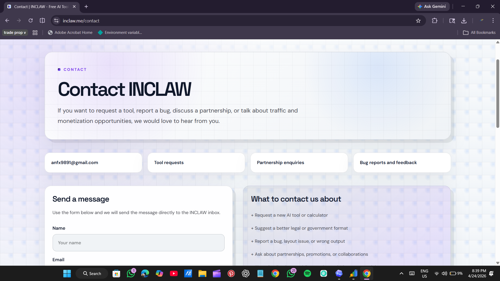The image size is (500, 281).
Task: Reload the page with the refresh icon
Action: pyautogui.click(x=30, y=21)
